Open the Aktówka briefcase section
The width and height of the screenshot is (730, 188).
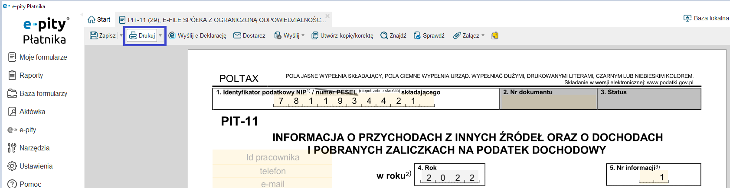tap(26, 112)
